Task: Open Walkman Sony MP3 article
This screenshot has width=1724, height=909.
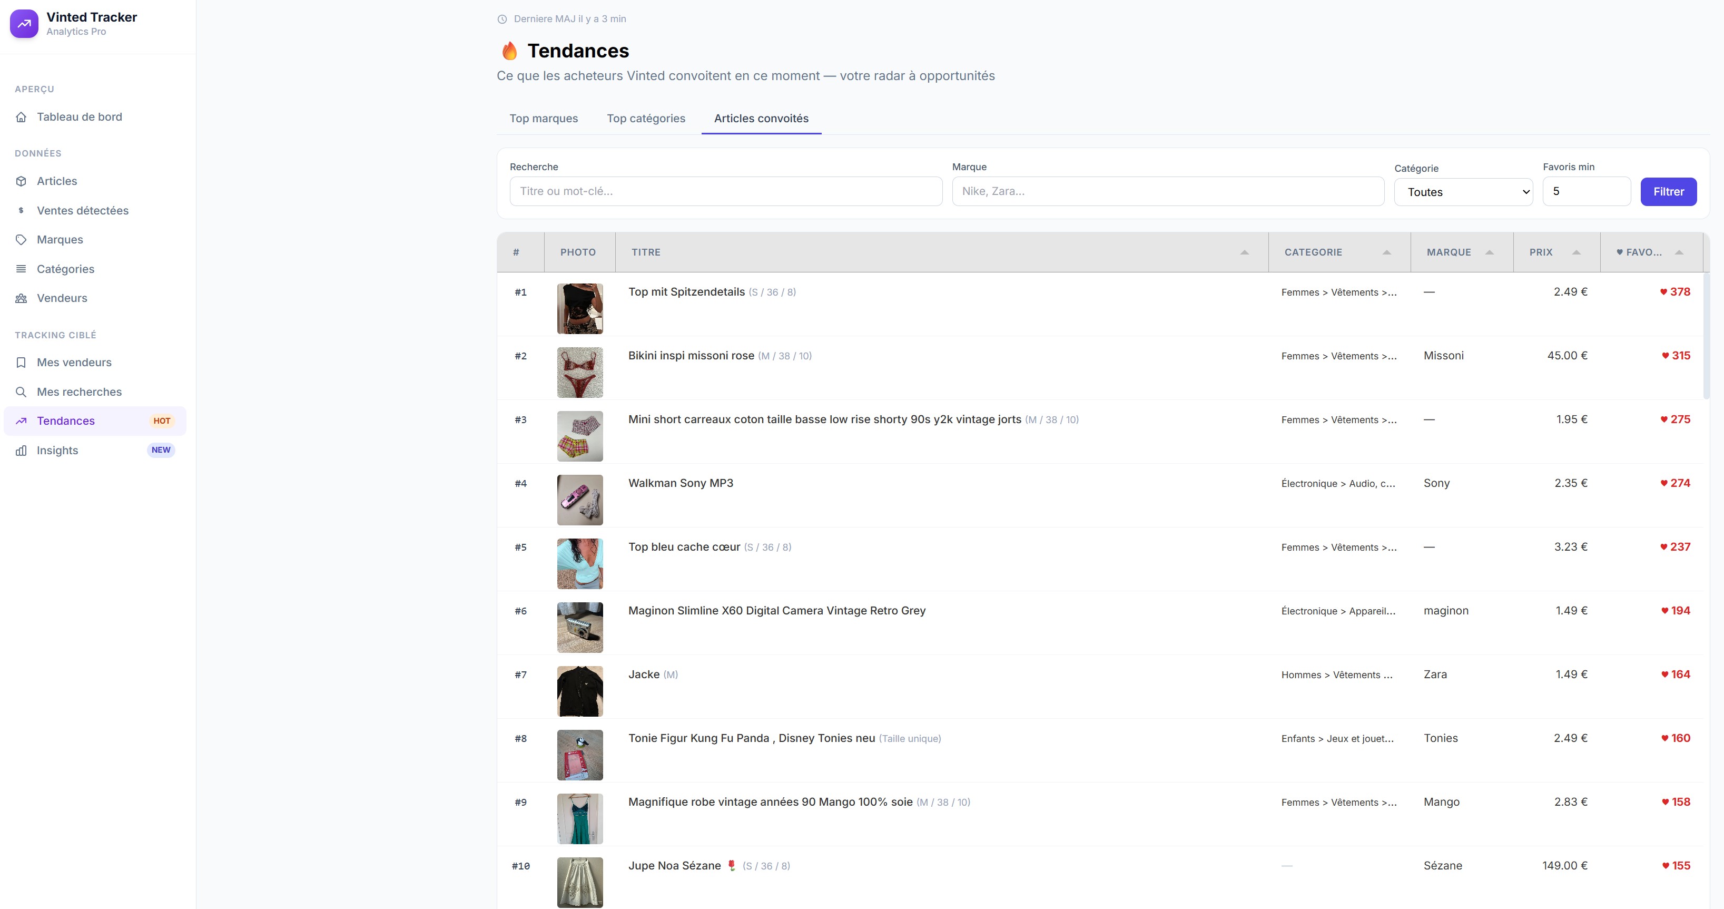Action: 681,483
